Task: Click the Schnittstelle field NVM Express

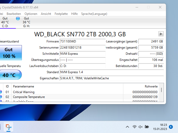Action: tap(83, 54)
